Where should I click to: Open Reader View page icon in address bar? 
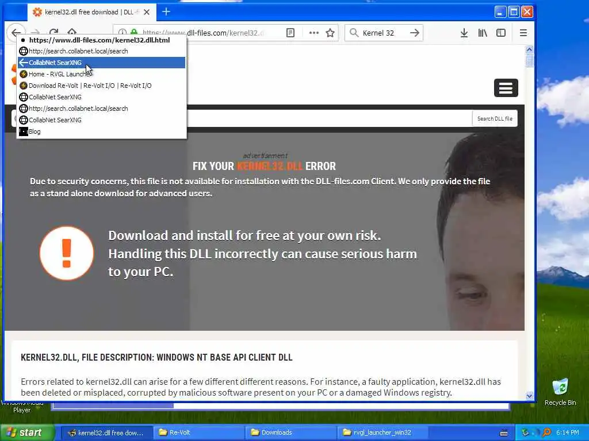pyautogui.click(x=290, y=33)
